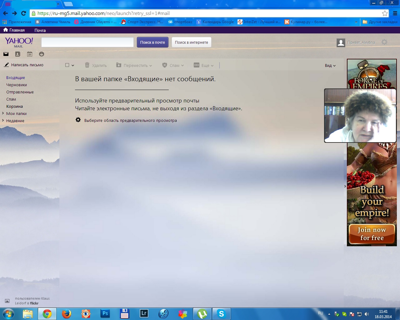Open the Yahoo Mail envelope icon

click(x=6, y=54)
